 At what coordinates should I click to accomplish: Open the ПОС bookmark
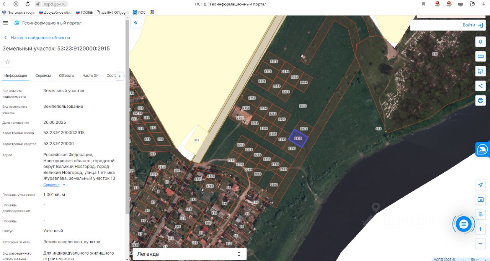[x=139, y=12]
